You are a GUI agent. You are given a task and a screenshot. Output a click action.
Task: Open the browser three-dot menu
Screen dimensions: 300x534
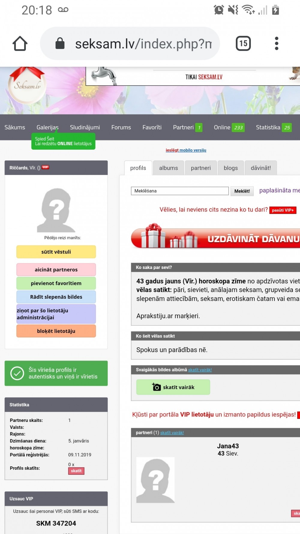click(x=276, y=44)
